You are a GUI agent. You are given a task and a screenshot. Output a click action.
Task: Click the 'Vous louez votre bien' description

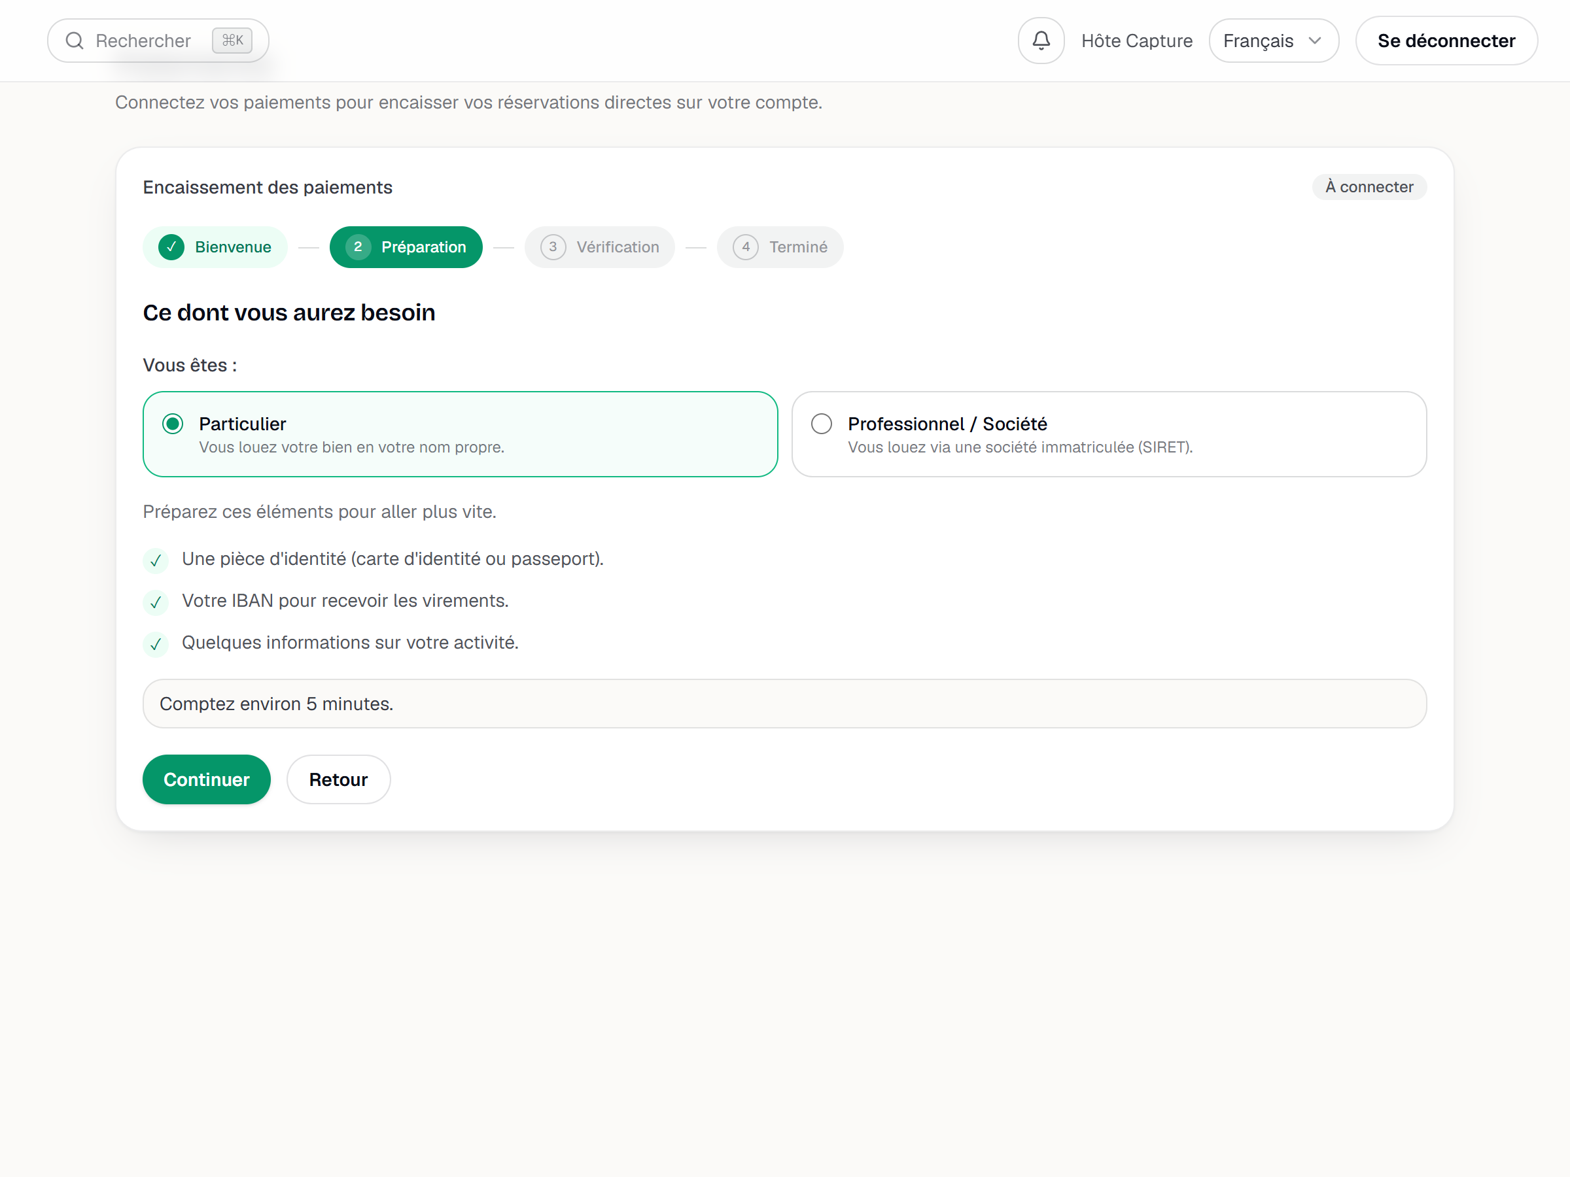tap(351, 447)
